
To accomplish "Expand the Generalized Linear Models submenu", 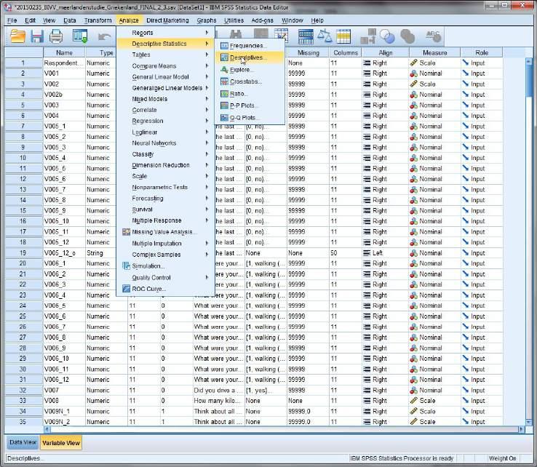I will click(165, 88).
